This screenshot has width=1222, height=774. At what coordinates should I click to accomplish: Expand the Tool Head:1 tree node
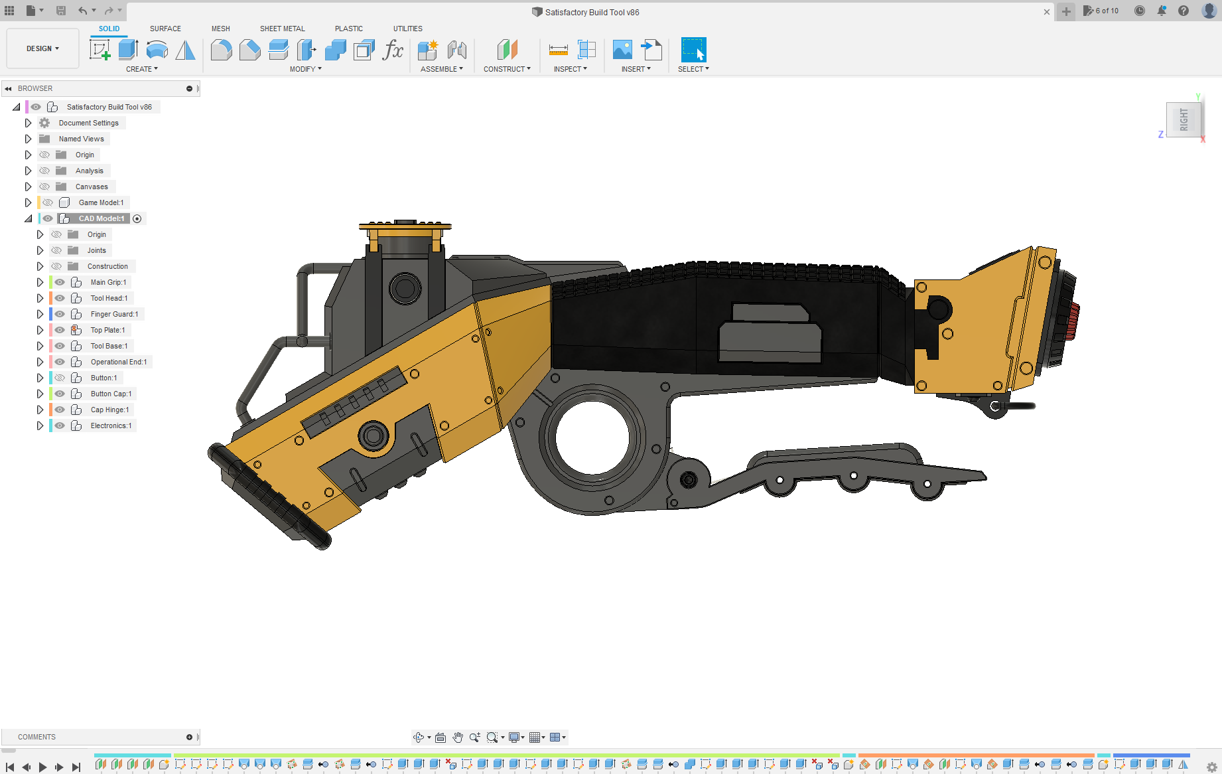coord(40,298)
